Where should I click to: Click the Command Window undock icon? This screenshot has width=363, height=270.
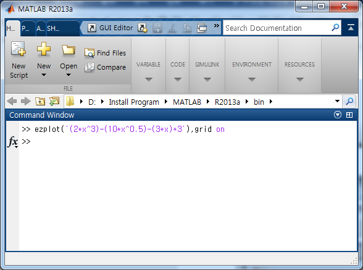tap(349, 115)
